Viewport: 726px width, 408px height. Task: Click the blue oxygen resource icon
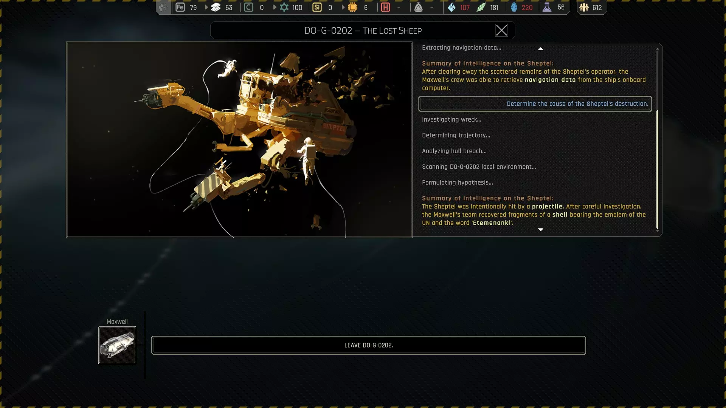click(x=514, y=8)
